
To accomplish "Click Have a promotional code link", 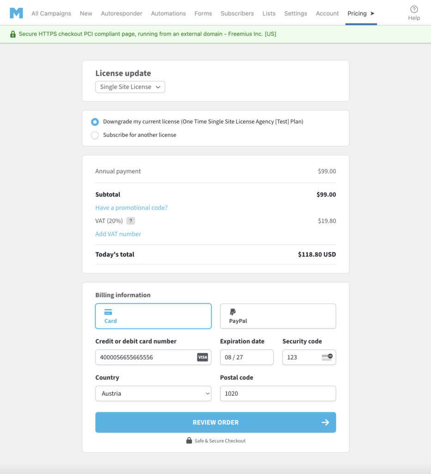I will click(131, 208).
